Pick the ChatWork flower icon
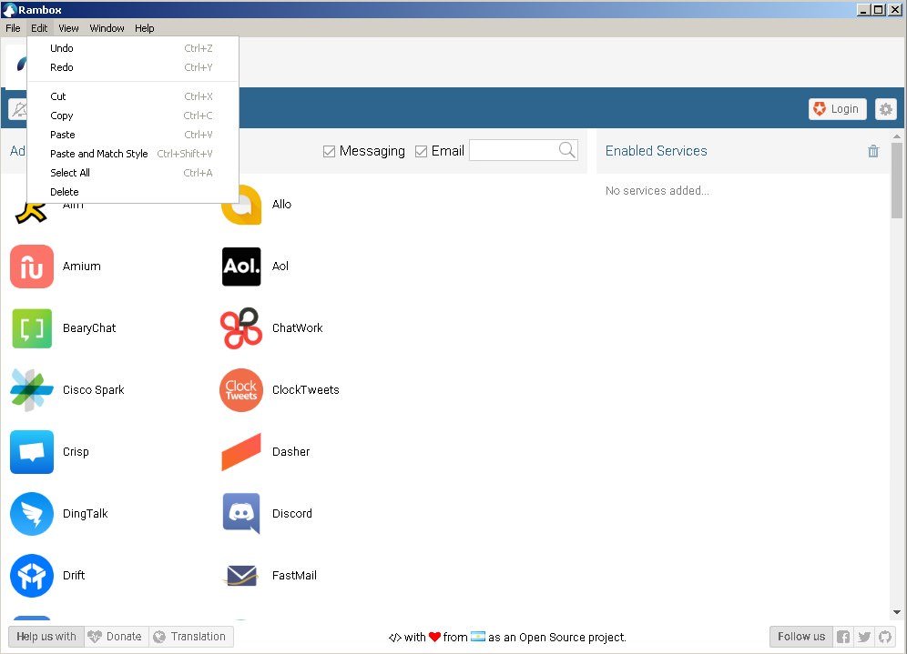 tap(241, 328)
